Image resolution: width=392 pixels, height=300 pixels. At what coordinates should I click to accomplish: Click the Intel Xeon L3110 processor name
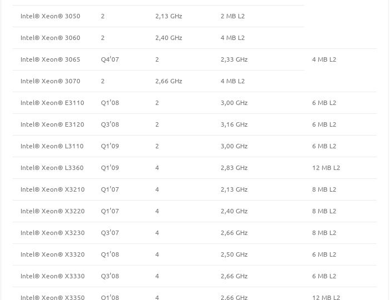[52, 146]
